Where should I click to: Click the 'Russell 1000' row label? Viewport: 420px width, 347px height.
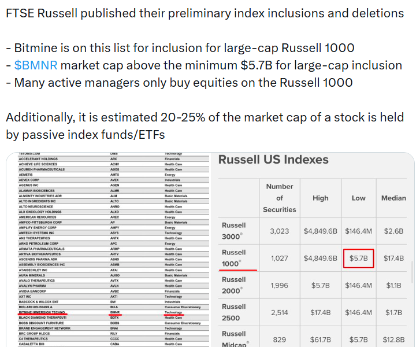pyautogui.click(x=234, y=258)
